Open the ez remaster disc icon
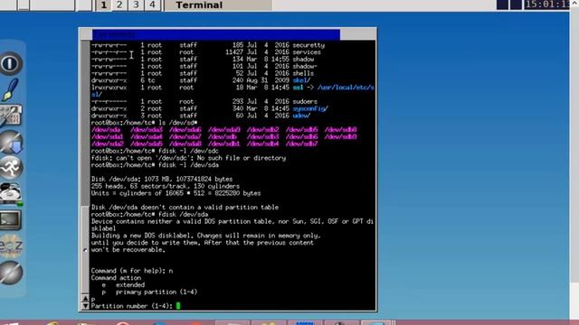579x325 pixels. tap(11, 246)
